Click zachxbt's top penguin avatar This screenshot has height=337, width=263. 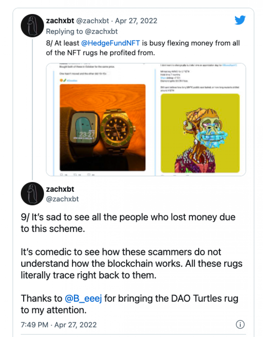click(x=32, y=26)
